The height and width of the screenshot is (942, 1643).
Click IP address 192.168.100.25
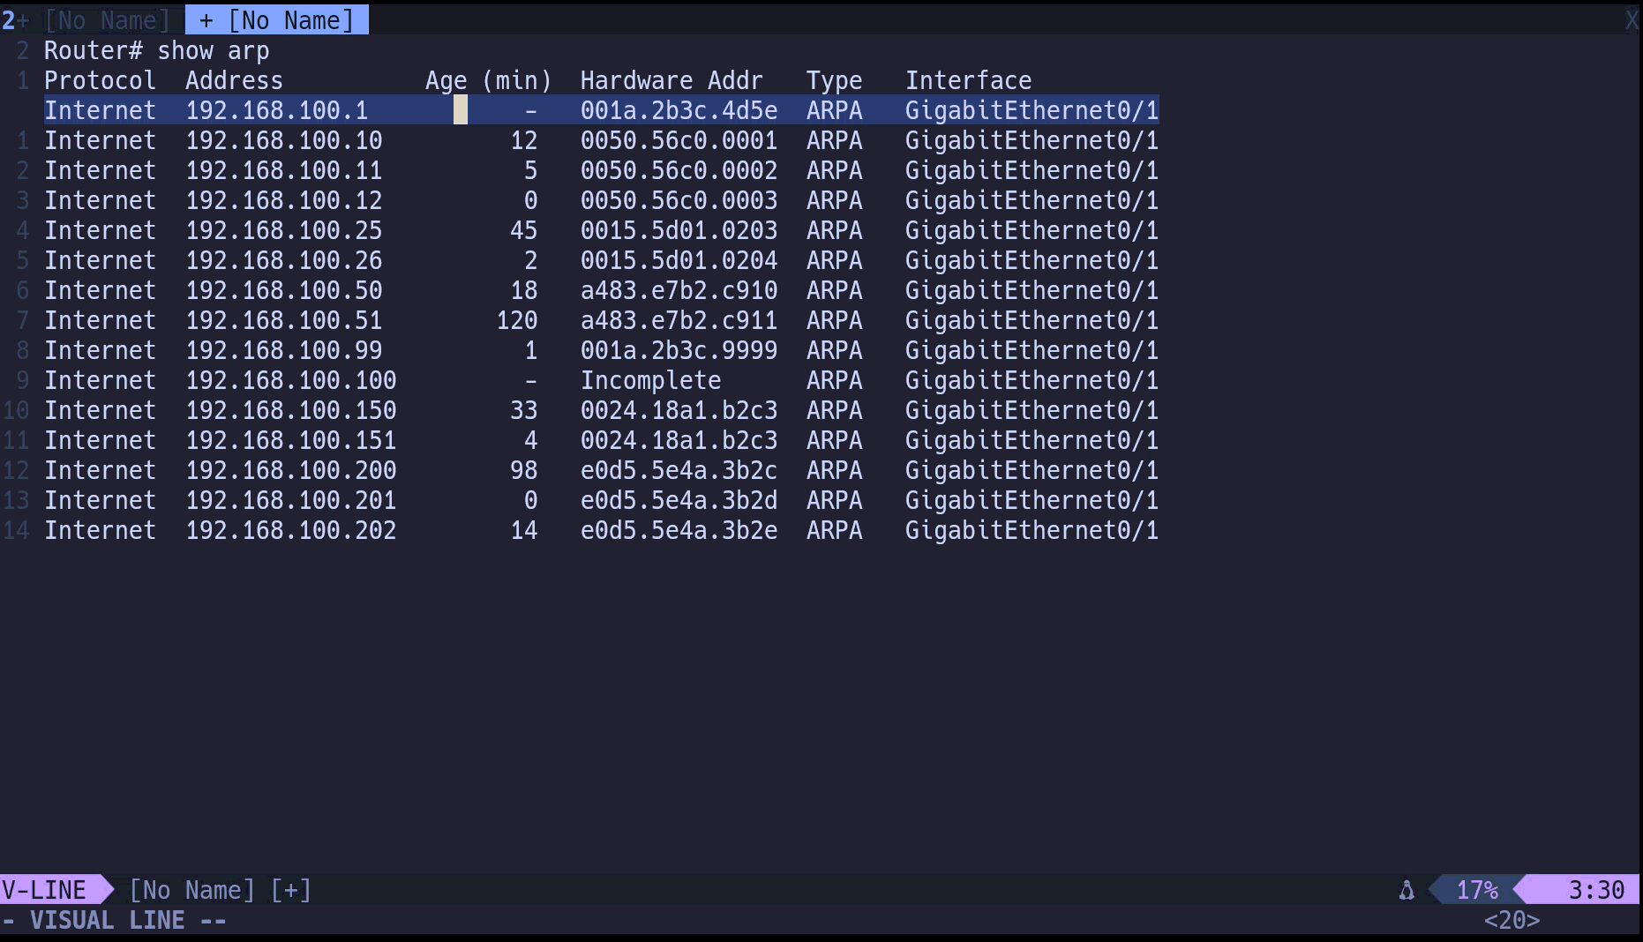click(x=284, y=230)
